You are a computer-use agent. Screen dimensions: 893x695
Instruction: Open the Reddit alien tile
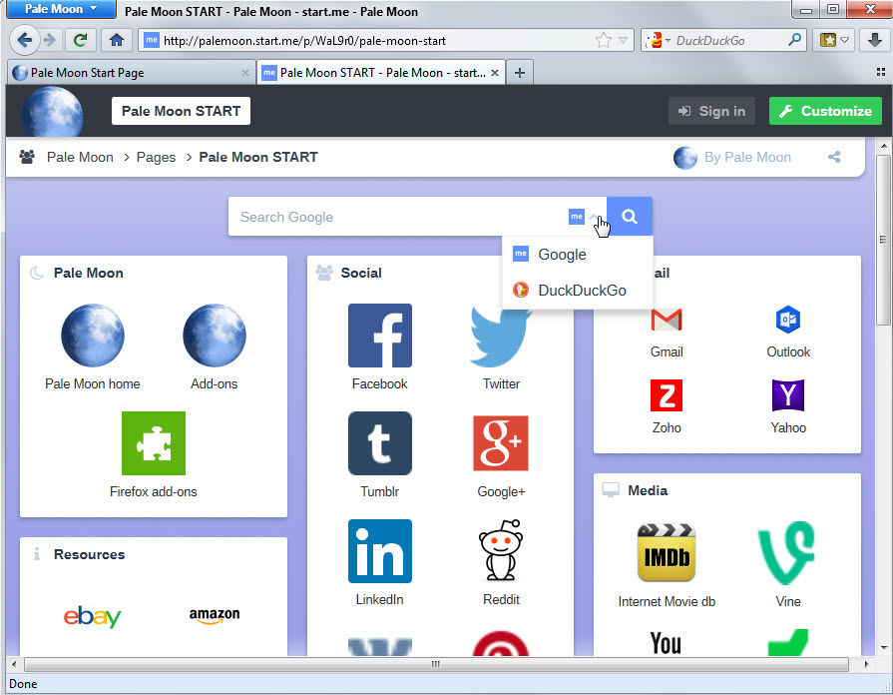click(501, 549)
